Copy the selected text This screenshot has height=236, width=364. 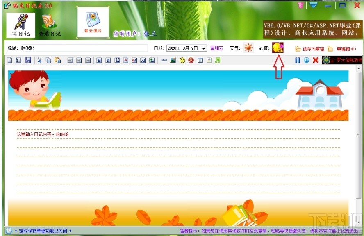click(x=48, y=60)
